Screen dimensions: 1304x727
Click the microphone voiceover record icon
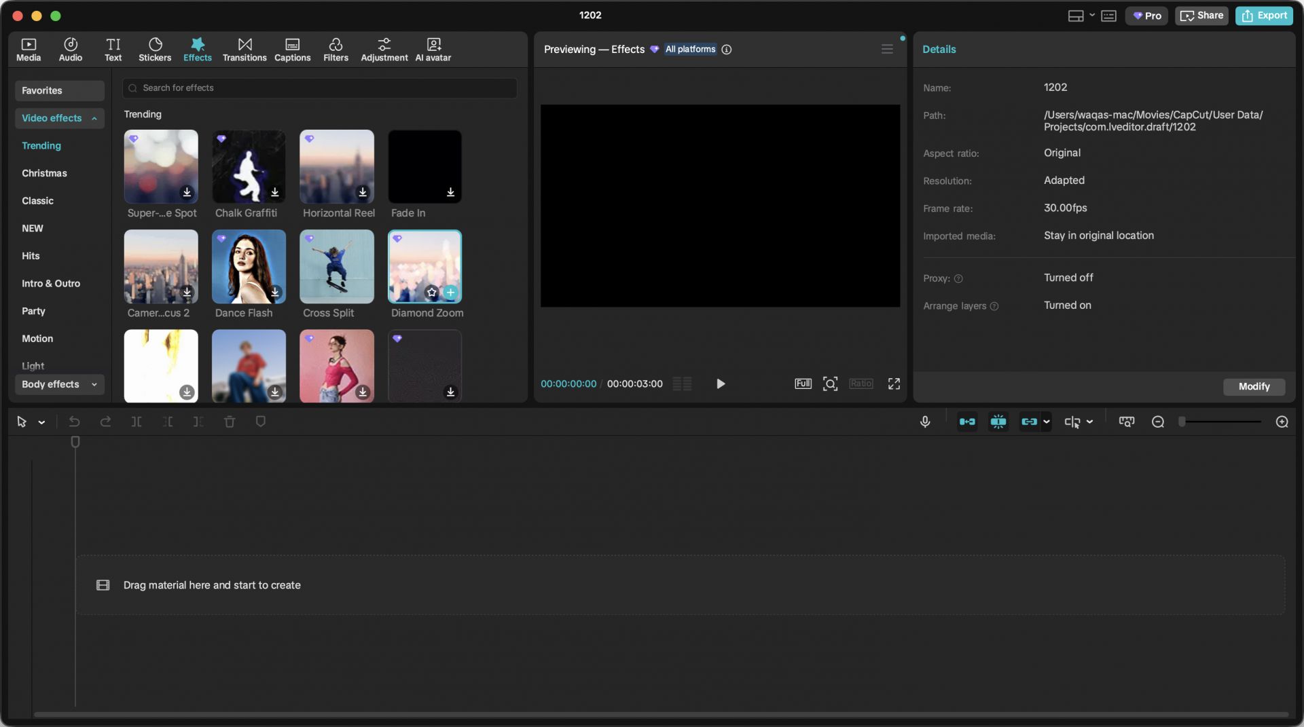[924, 422]
